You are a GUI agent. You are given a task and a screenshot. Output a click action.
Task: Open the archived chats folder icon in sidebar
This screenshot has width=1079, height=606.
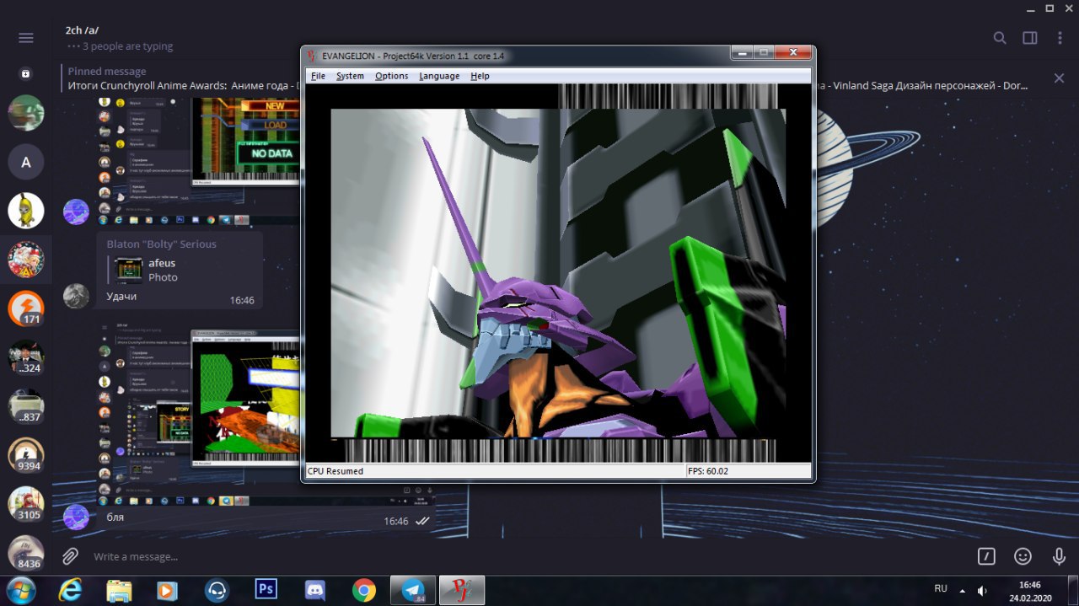[x=26, y=73]
